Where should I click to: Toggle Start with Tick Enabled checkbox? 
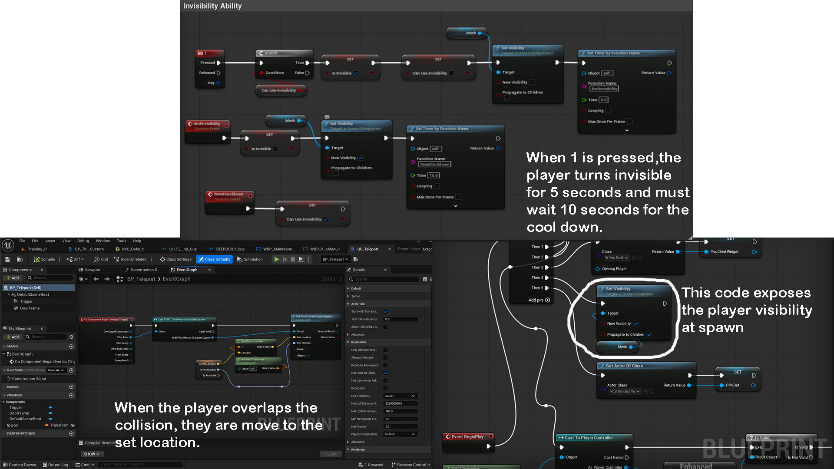pyautogui.click(x=385, y=311)
